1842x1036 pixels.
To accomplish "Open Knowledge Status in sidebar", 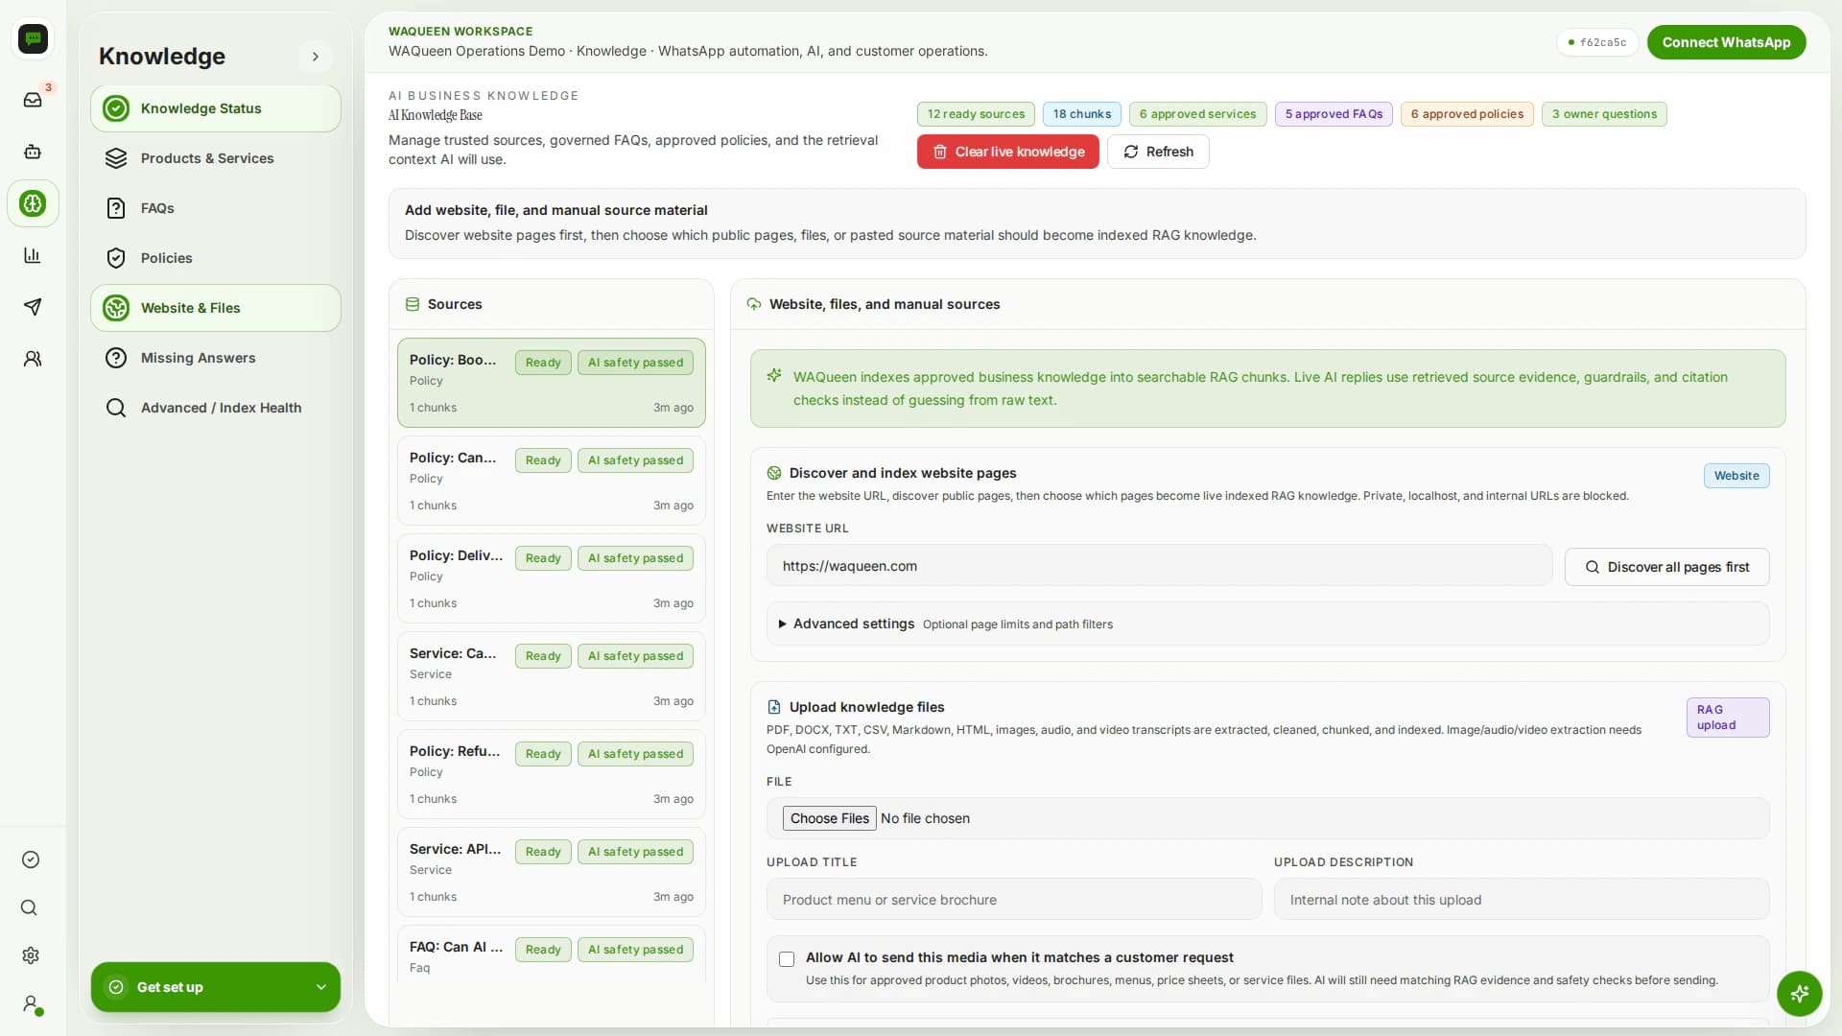I will 216,108.
